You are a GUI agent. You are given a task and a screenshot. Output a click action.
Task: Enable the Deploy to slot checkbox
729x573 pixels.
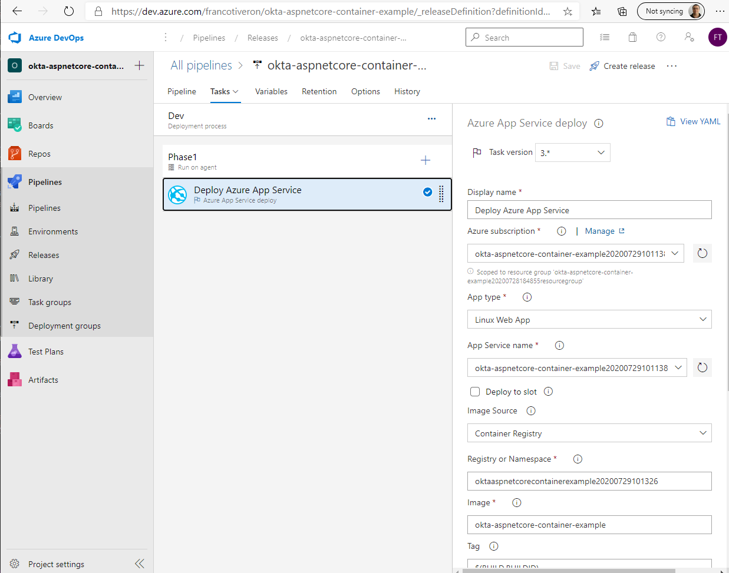coord(475,392)
